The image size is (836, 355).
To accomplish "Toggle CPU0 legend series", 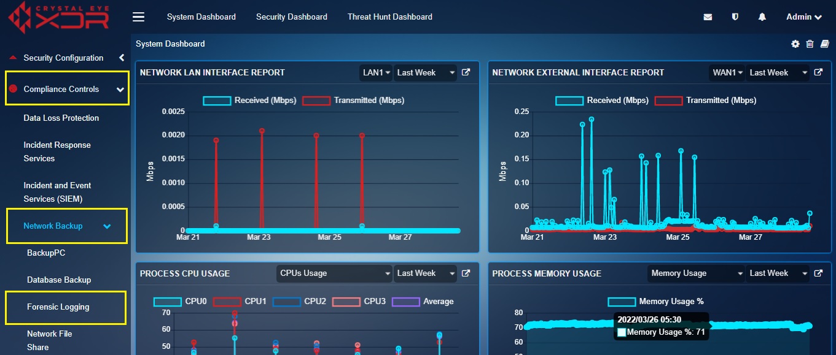I will [x=180, y=302].
